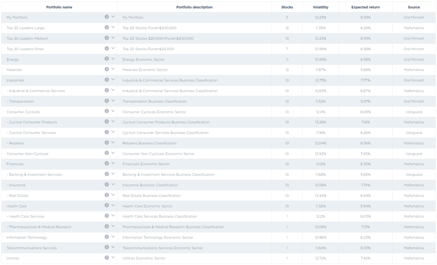Screen dimensions: 437x265
Task: Show info for Consumer Non-Cyclicals
Action: coord(107,153)
